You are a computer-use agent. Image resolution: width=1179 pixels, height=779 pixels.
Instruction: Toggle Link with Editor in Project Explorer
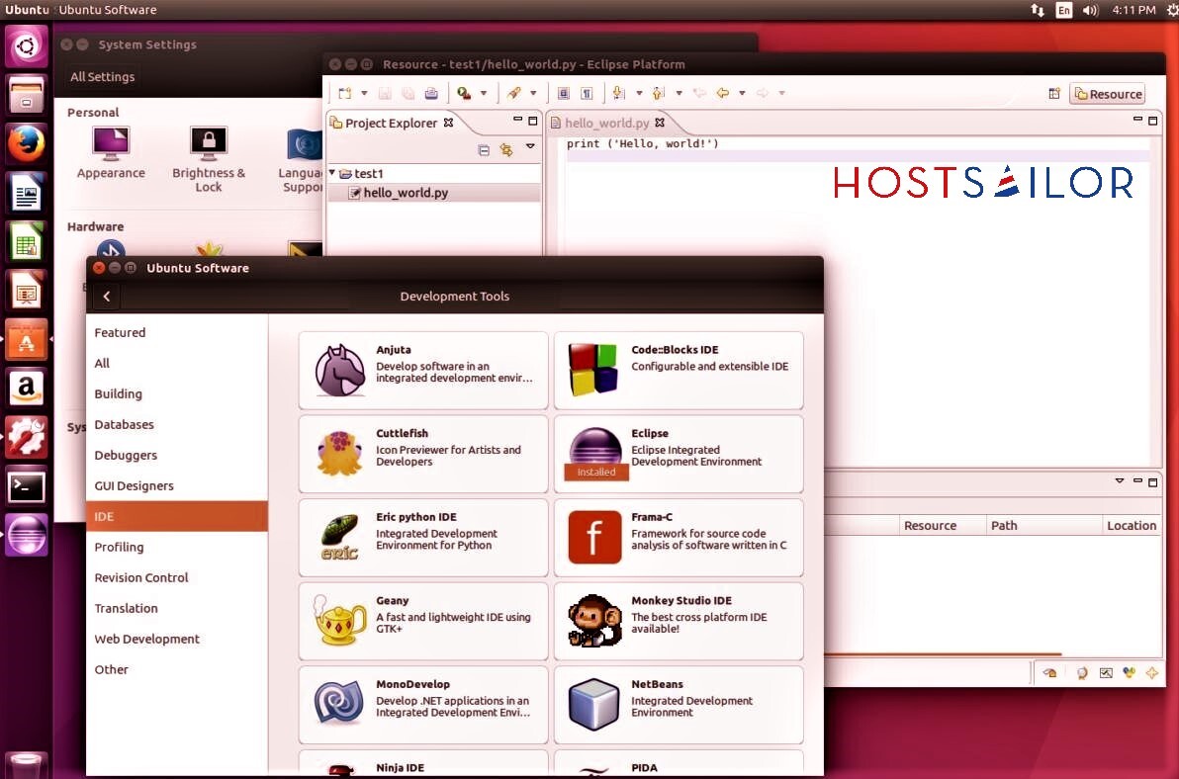coord(506,150)
